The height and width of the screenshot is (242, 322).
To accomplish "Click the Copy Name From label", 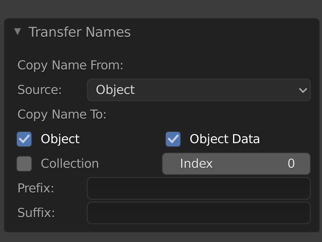I will pyautogui.click(x=70, y=65).
